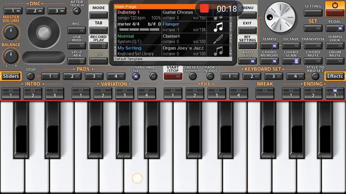The image size is (346, 194).
Task: Open the MENU button
Action: [248, 15]
